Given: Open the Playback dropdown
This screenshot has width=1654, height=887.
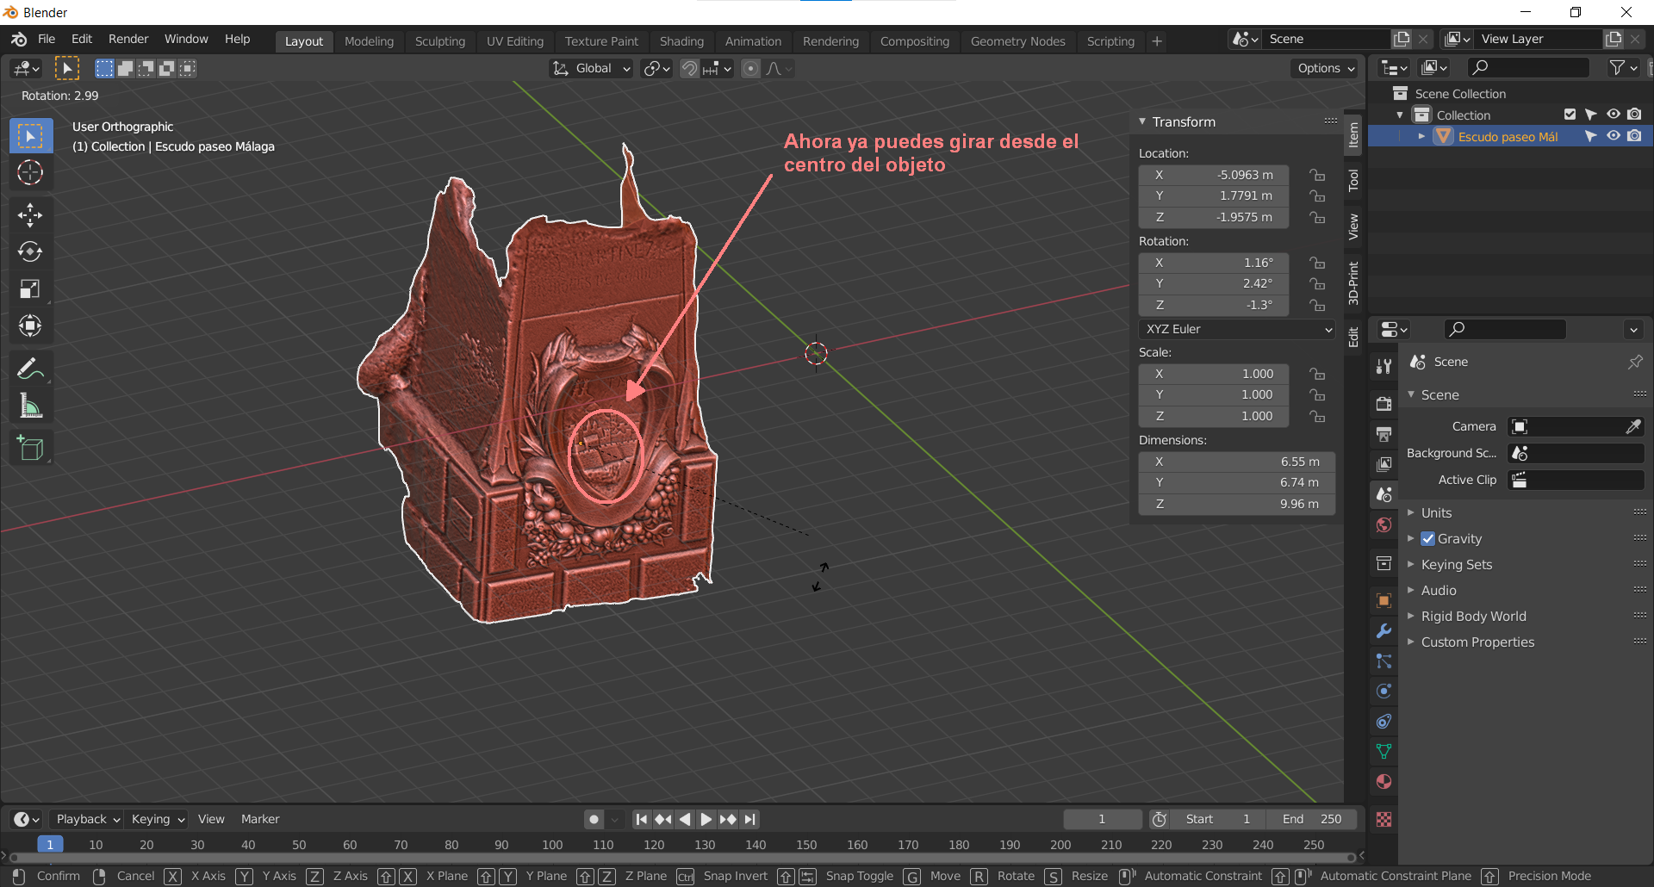Looking at the screenshot, I should click(x=87, y=819).
